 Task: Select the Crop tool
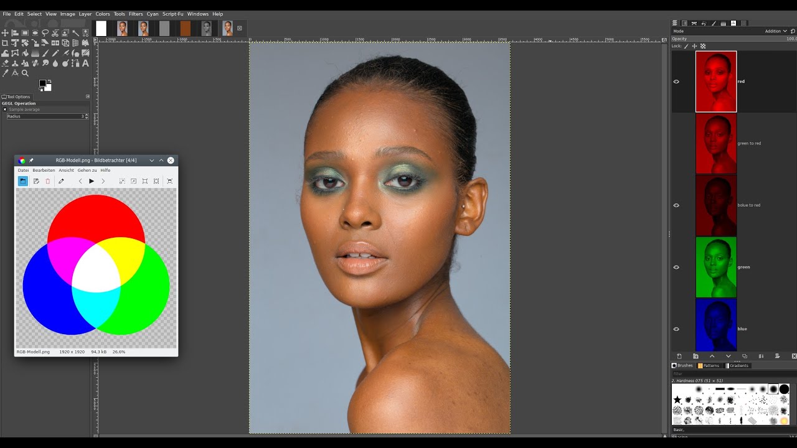(5, 43)
